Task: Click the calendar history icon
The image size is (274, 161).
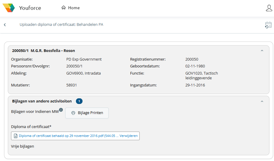Action: [x=268, y=25]
